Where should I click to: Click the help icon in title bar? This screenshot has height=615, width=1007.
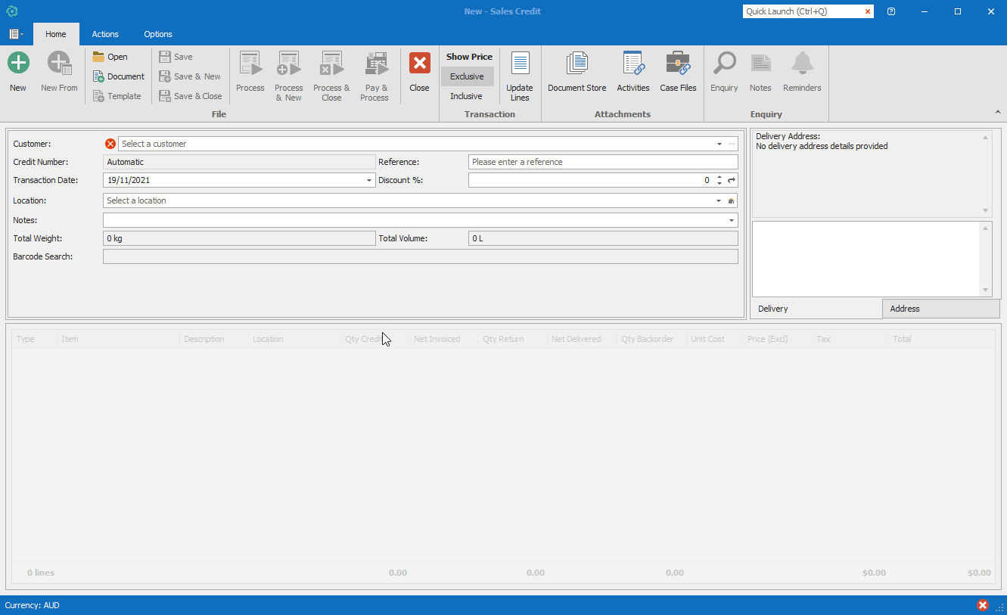tap(891, 11)
